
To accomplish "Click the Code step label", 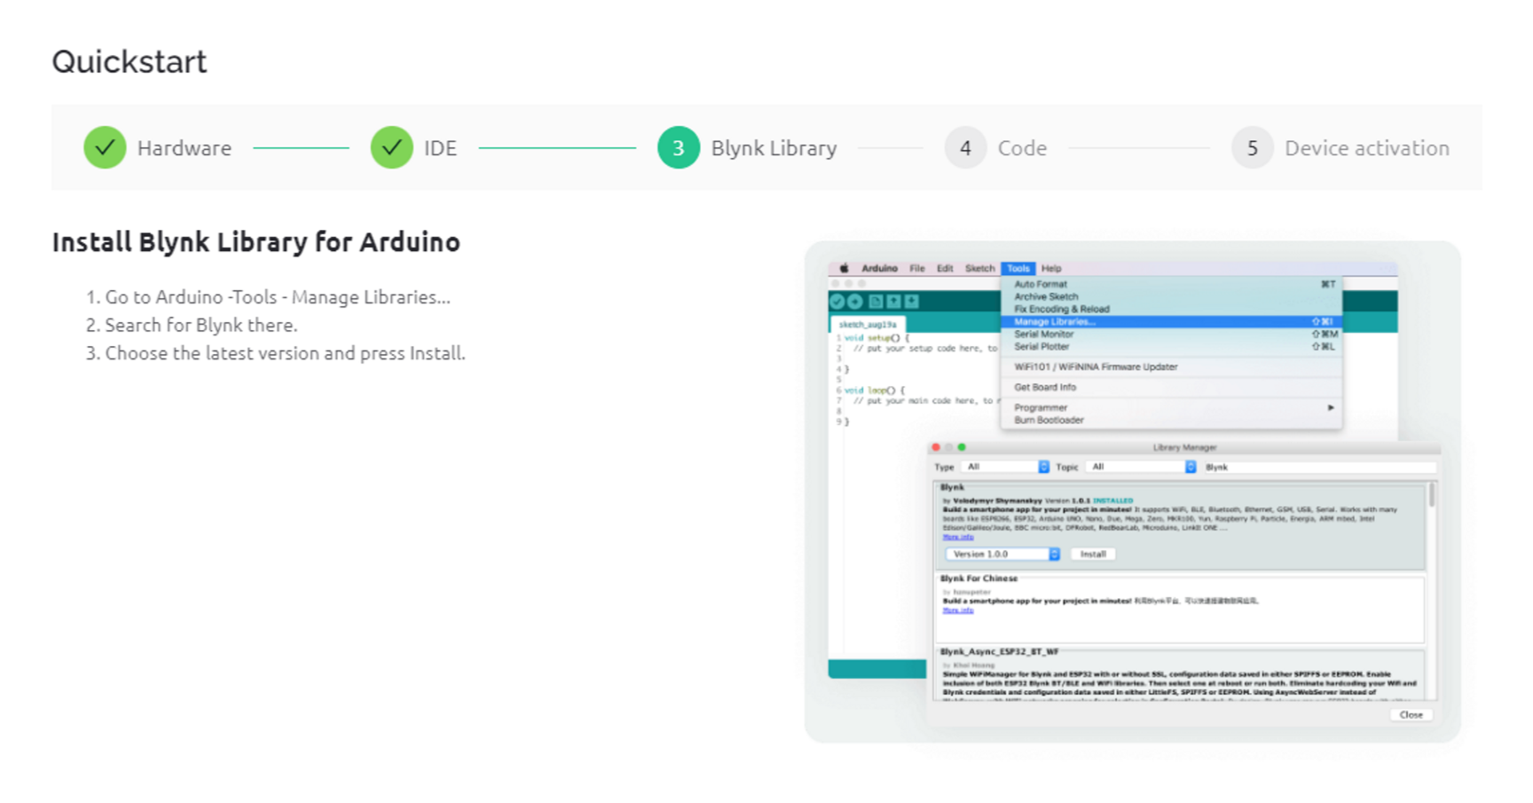I will point(1022,148).
